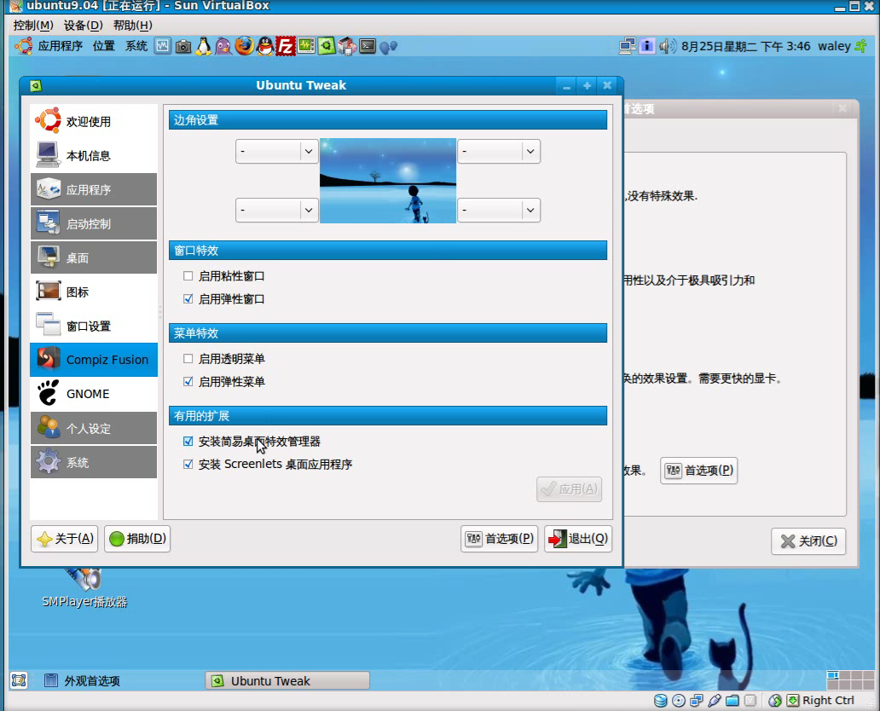Click the blue graph monitor applet in the panel
This screenshot has height=711, width=880.
[163, 46]
